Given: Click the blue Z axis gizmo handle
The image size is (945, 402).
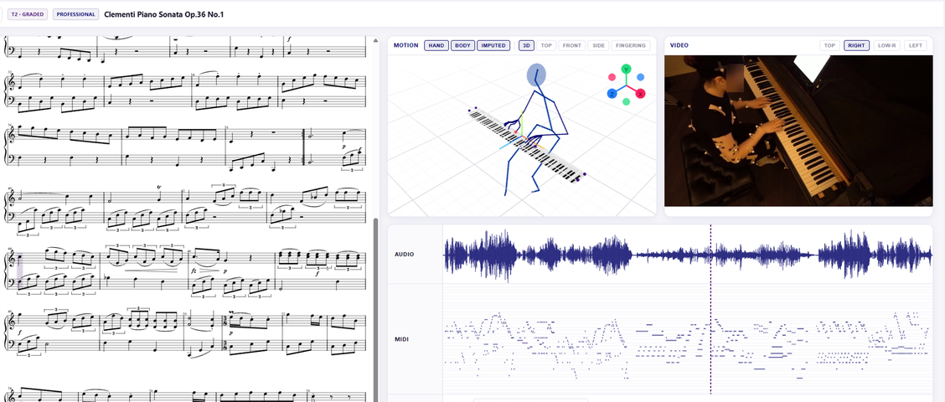Looking at the screenshot, I should (x=612, y=94).
